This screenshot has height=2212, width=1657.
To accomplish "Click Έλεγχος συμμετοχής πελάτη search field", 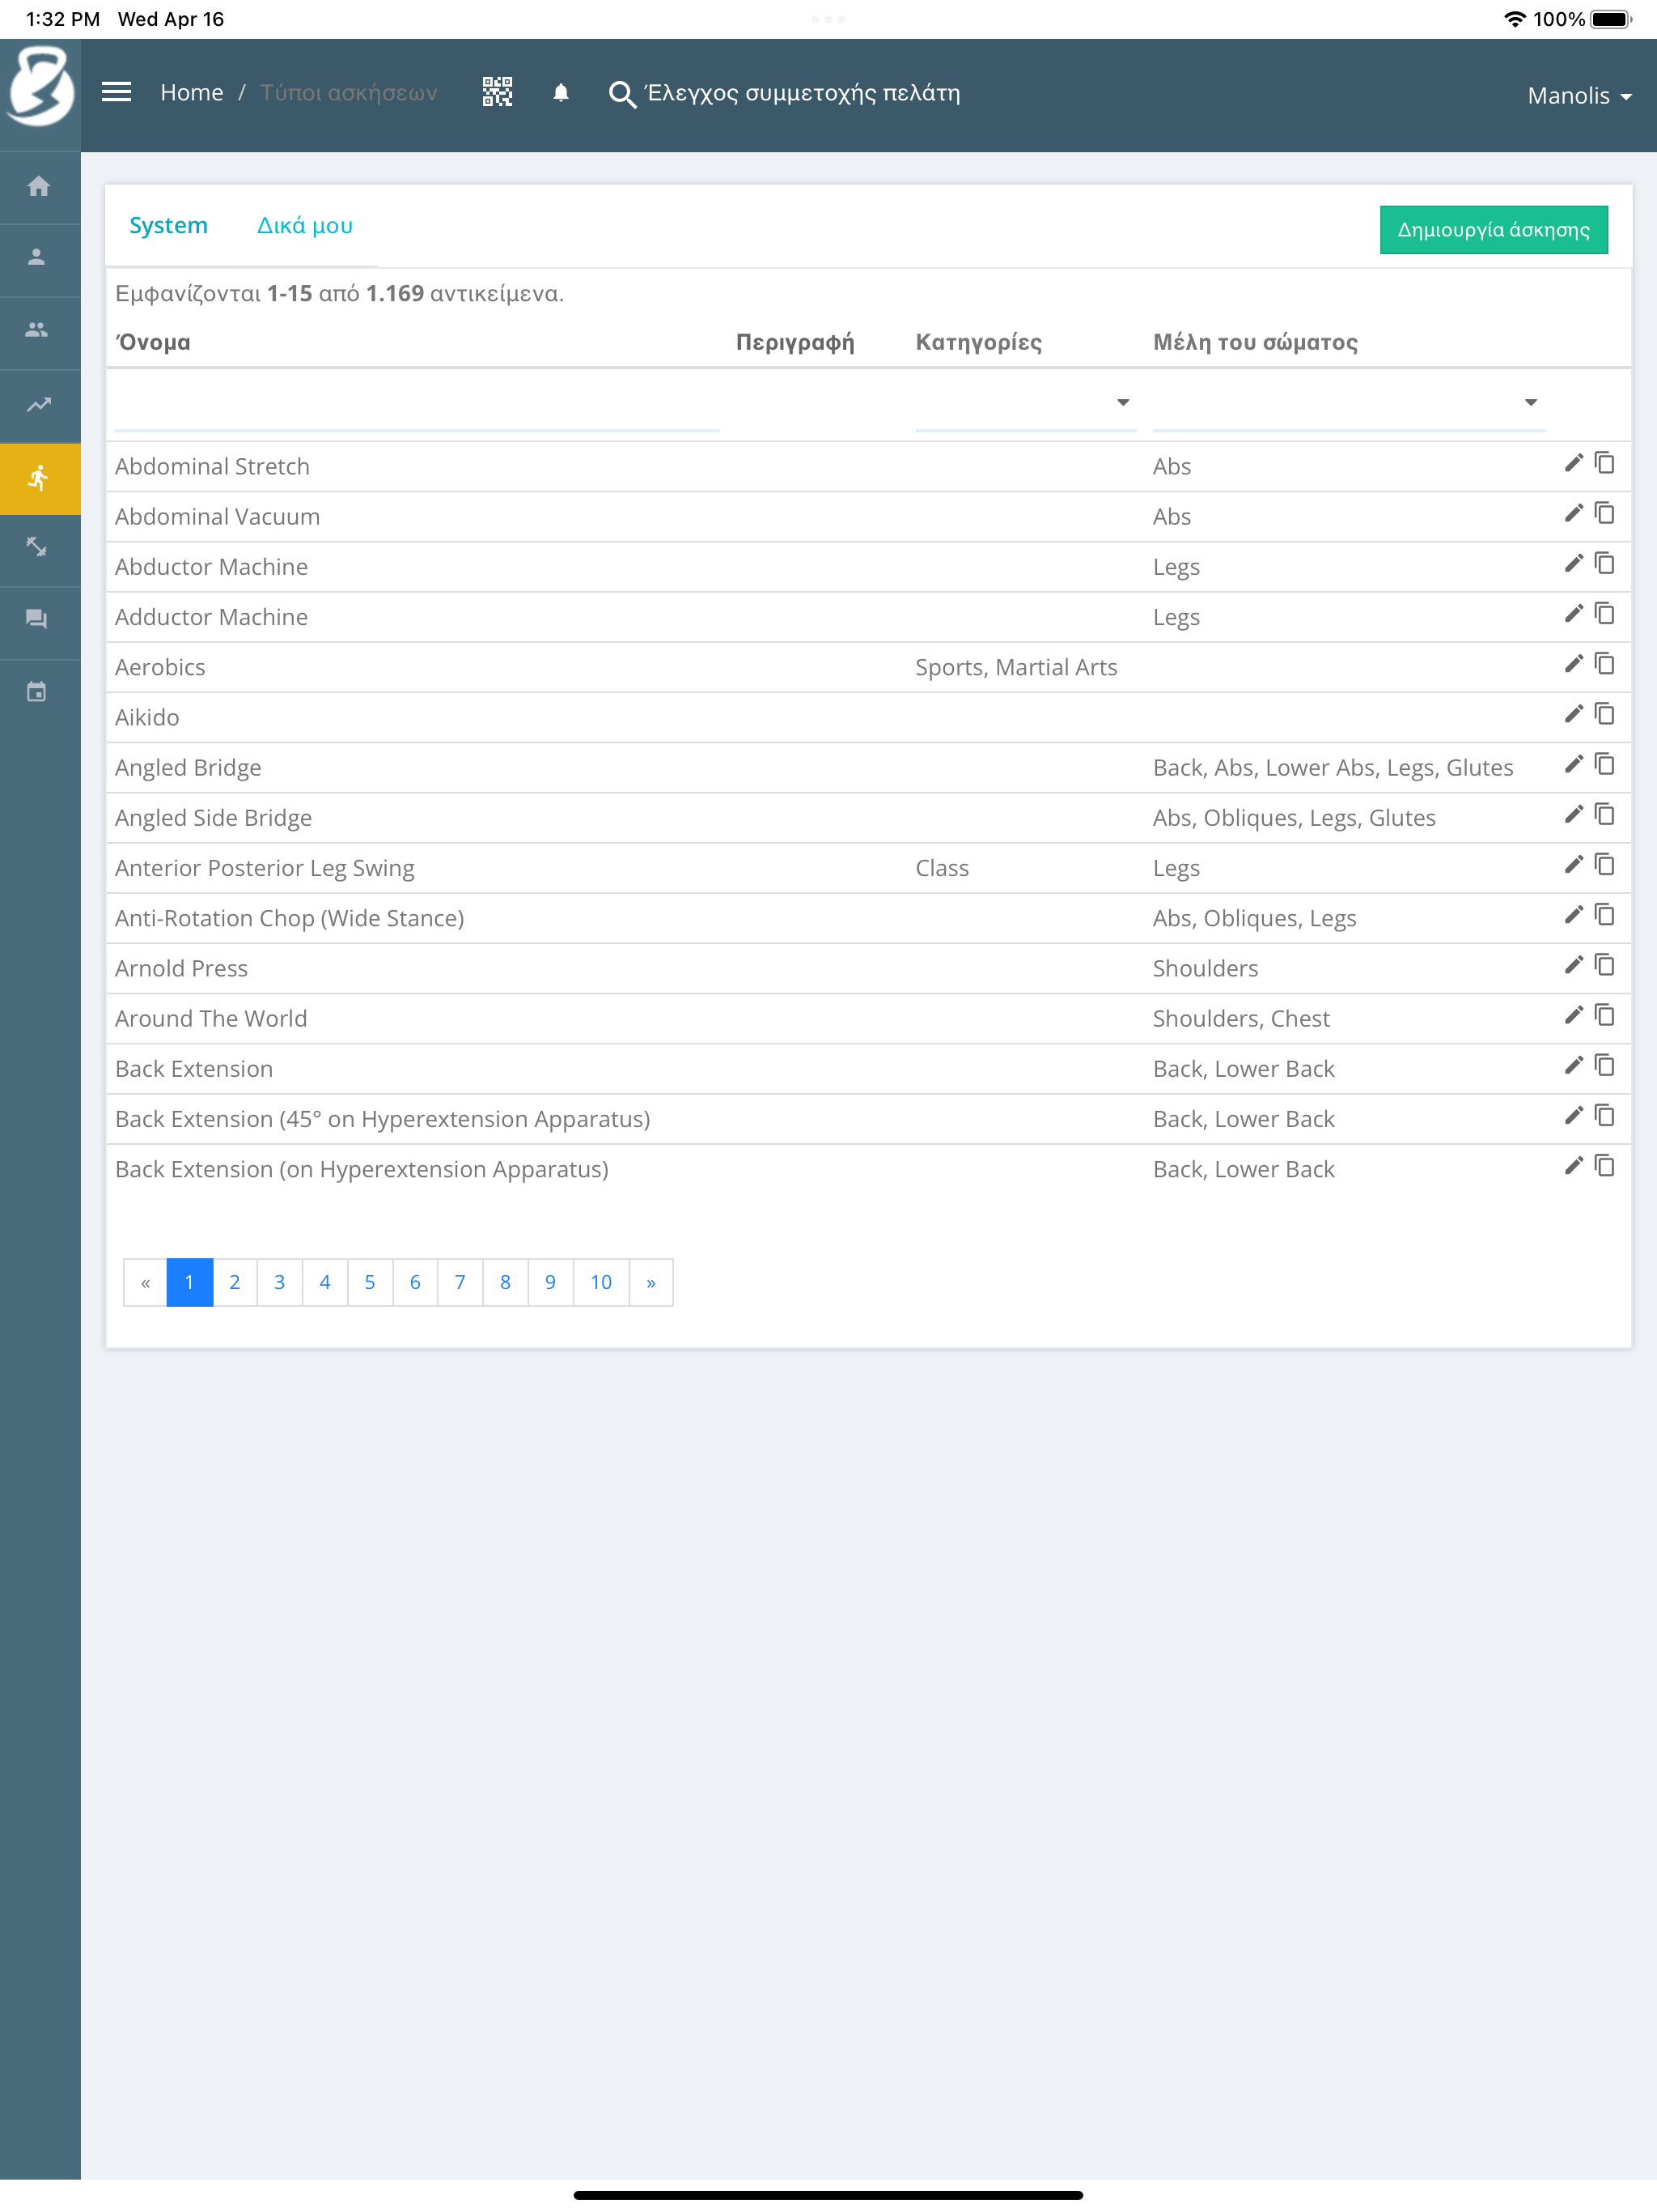I will click(x=803, y=93).
